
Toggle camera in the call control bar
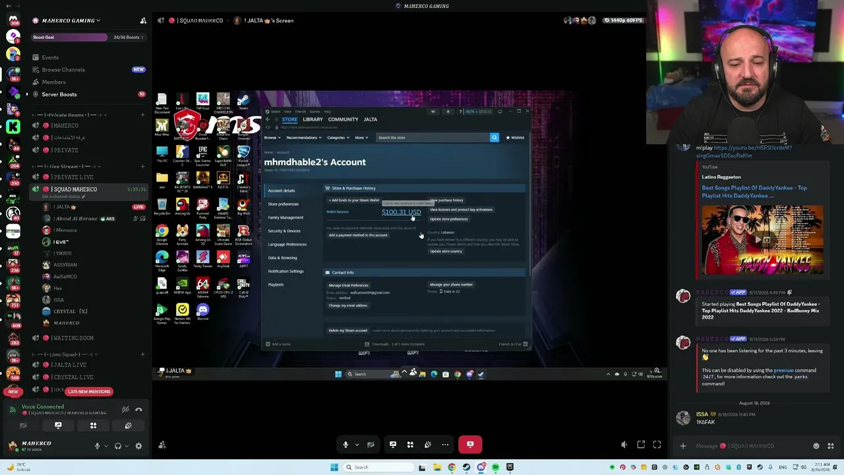(x=371, y=445)
